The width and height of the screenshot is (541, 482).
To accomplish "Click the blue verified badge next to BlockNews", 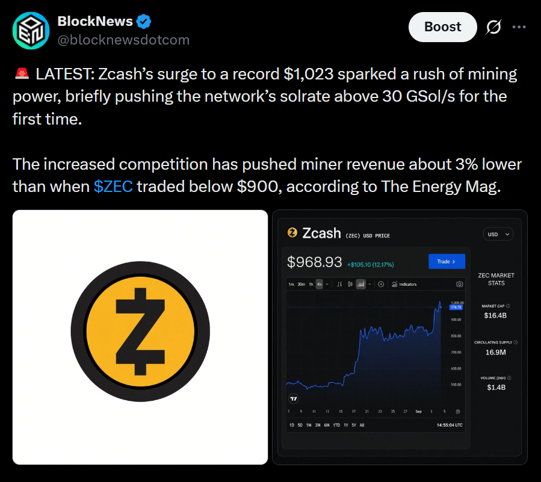I will tap(144, 22).
